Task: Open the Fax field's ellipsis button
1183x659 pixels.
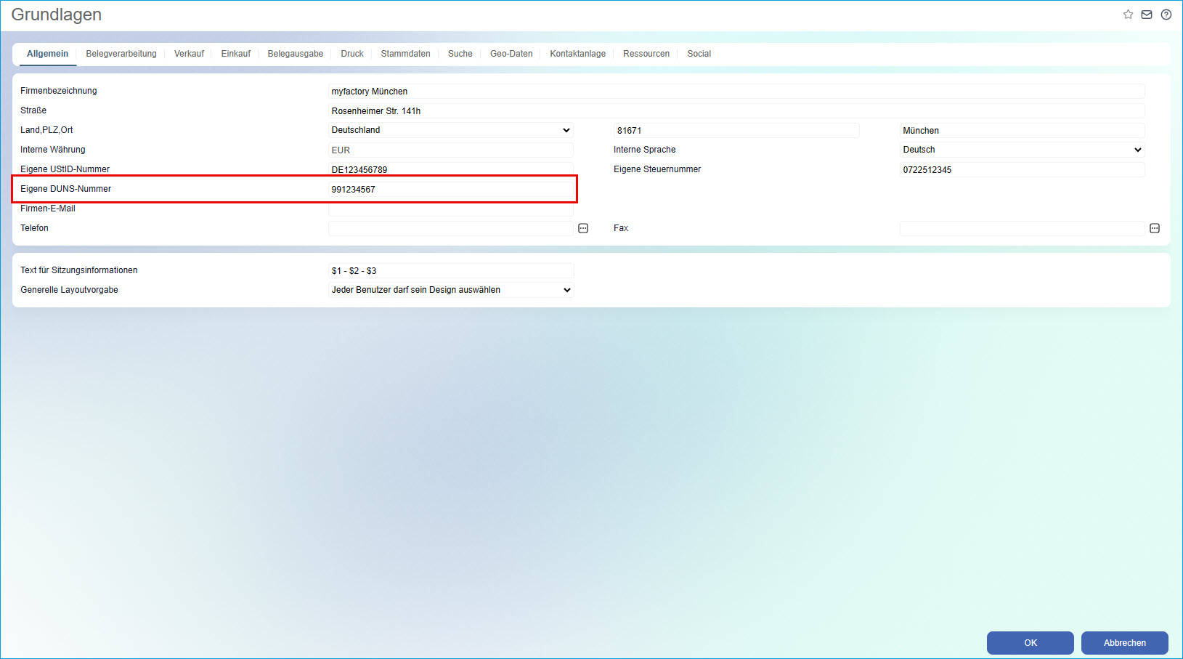Action: coord(1155,228)
